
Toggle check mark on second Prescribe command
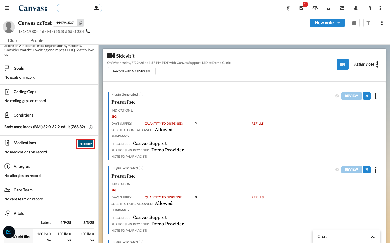coord(337,170)
